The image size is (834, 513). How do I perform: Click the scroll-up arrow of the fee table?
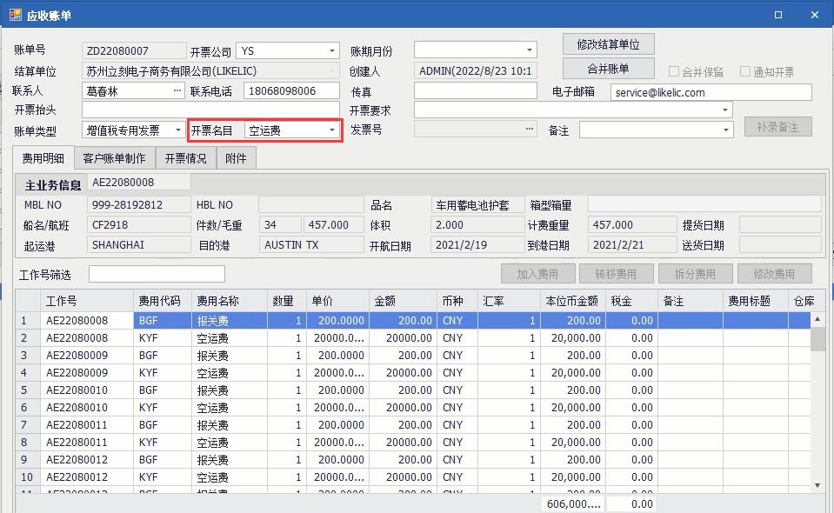pyautogui.click(x=817, y=320)
